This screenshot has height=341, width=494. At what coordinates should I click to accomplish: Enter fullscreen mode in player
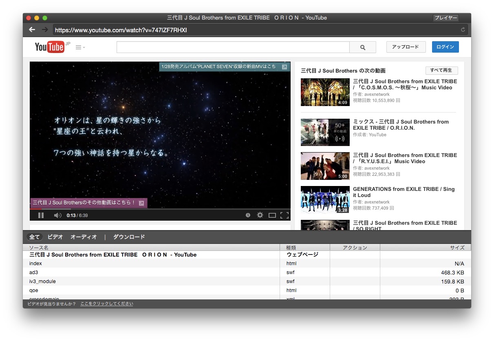[284, 215]
